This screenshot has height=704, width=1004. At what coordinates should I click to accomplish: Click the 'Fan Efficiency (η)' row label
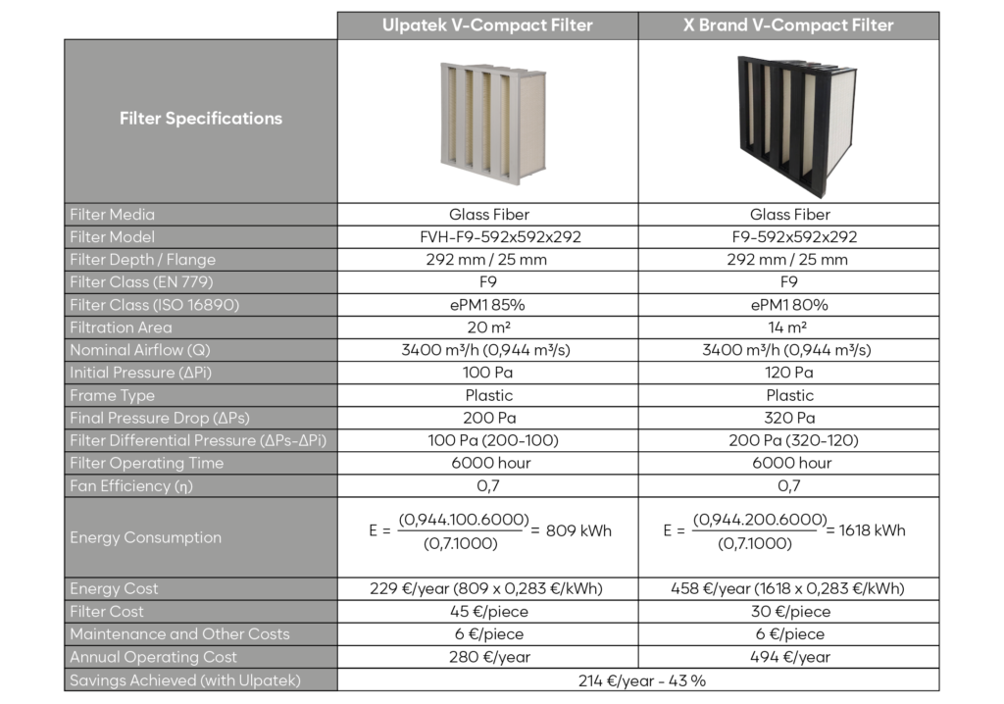pos(131,486)
